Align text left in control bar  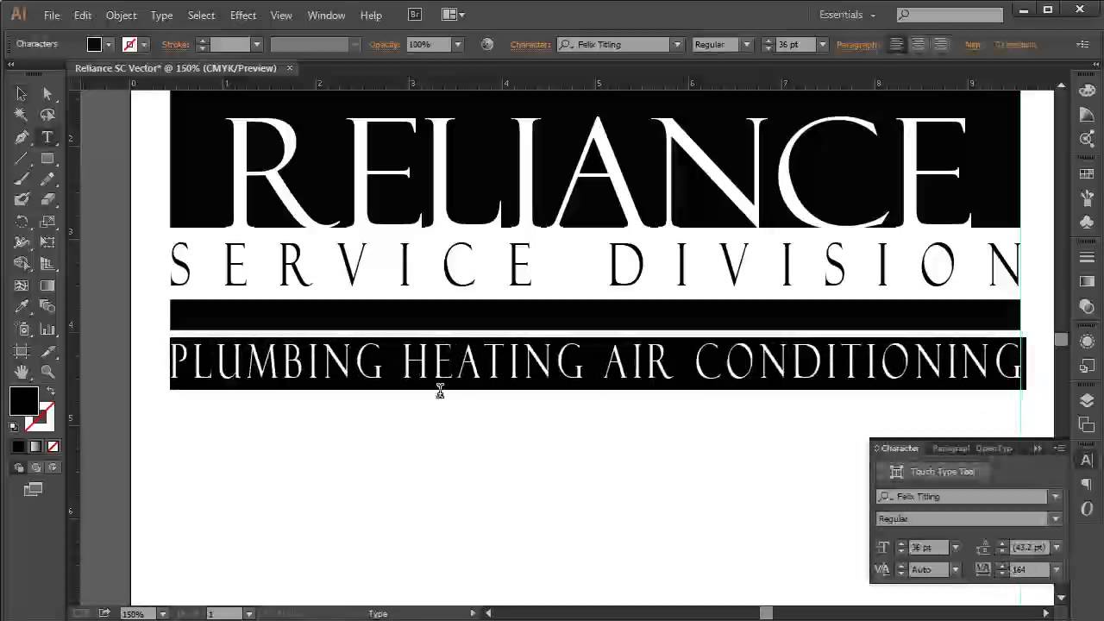[897, 45]
